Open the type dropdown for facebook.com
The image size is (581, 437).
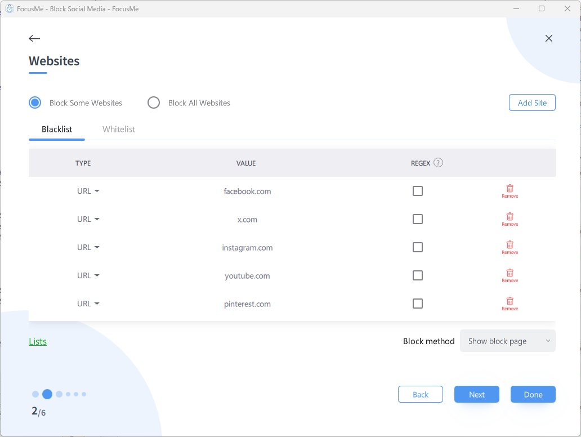tap(88, 191)
